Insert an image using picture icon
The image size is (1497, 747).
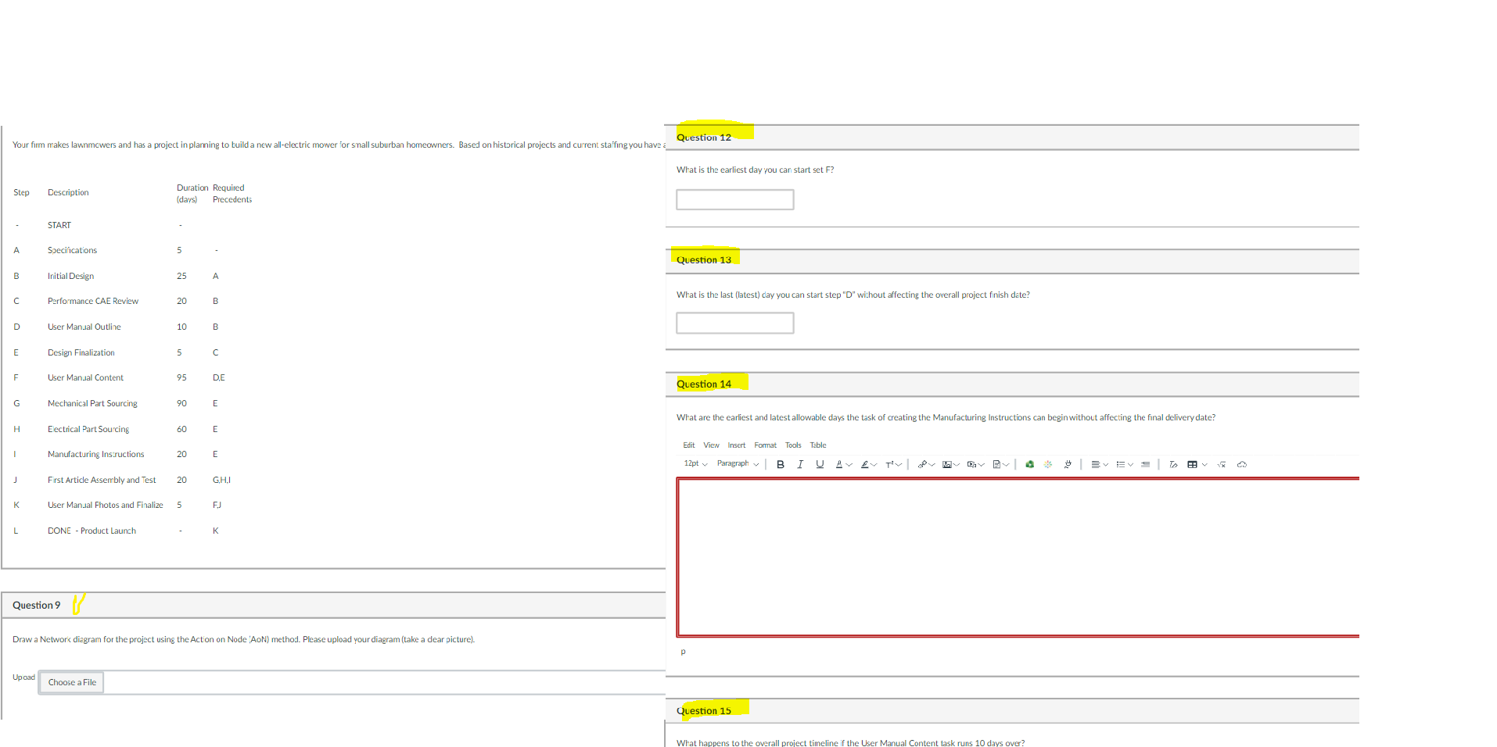click(946, 464)
